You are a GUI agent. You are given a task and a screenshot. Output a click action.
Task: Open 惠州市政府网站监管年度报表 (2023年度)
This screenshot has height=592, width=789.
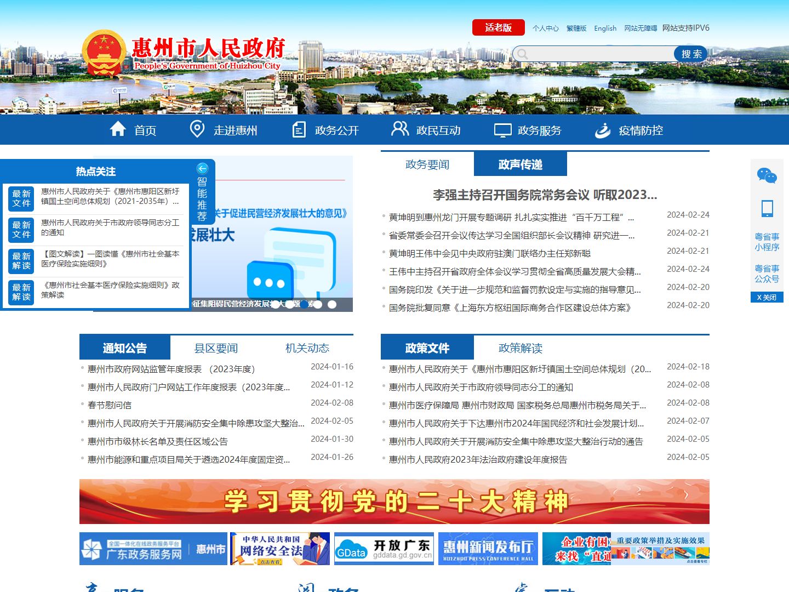(171, 369)
